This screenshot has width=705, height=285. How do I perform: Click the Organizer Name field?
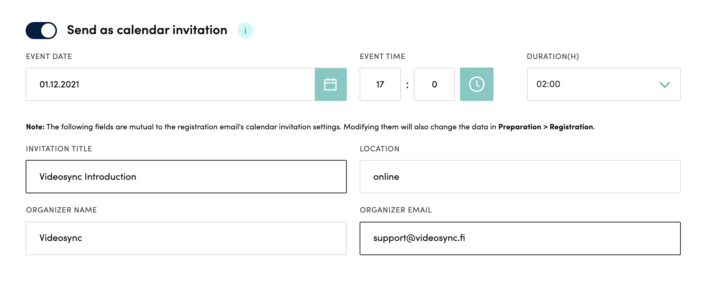tap(186, 238)
